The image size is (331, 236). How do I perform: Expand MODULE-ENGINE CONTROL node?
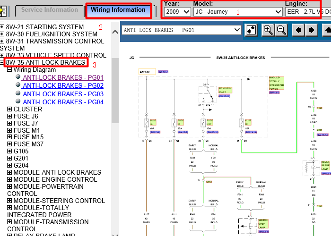point(9,179)
